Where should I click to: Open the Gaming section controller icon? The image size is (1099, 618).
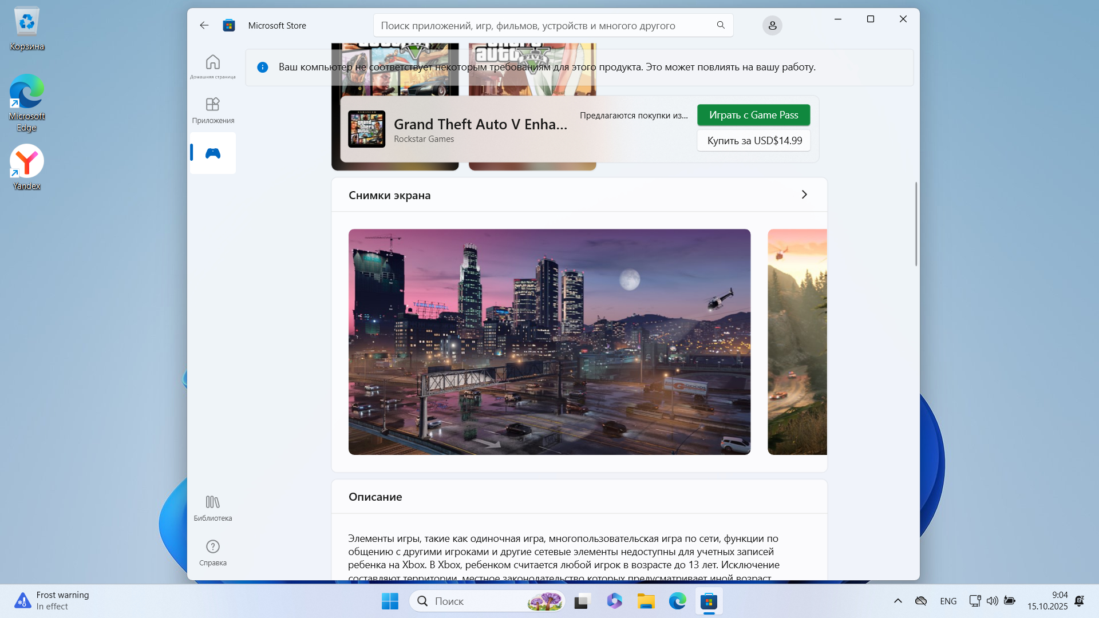[x=212, y=153]
